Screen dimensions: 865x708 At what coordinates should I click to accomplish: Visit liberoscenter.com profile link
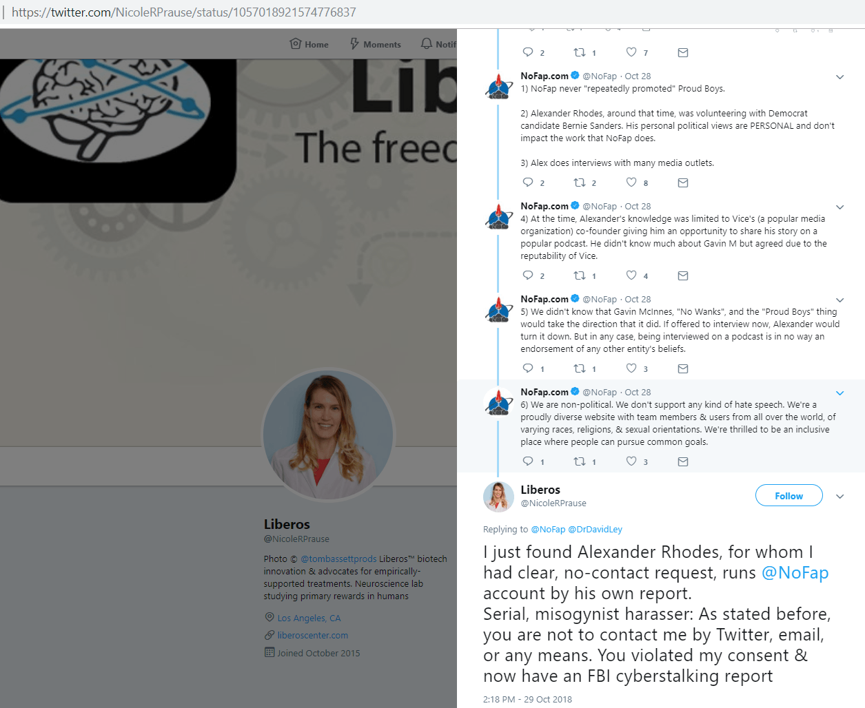[x=312, y=635]
